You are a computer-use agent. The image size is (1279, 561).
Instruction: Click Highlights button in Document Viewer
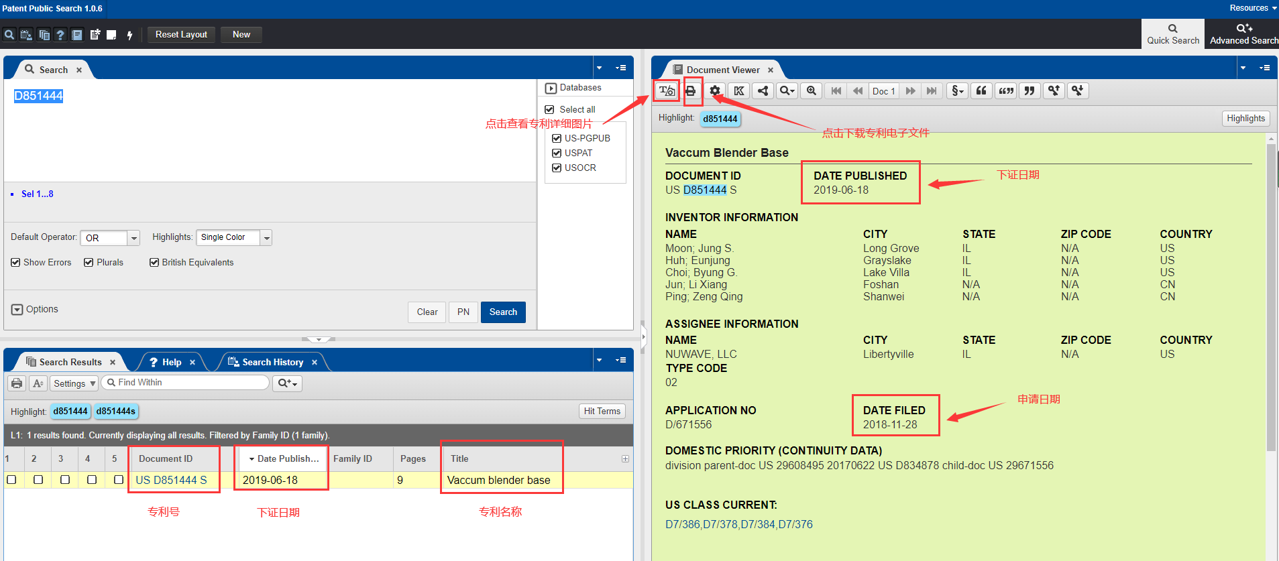point(1245,119)
